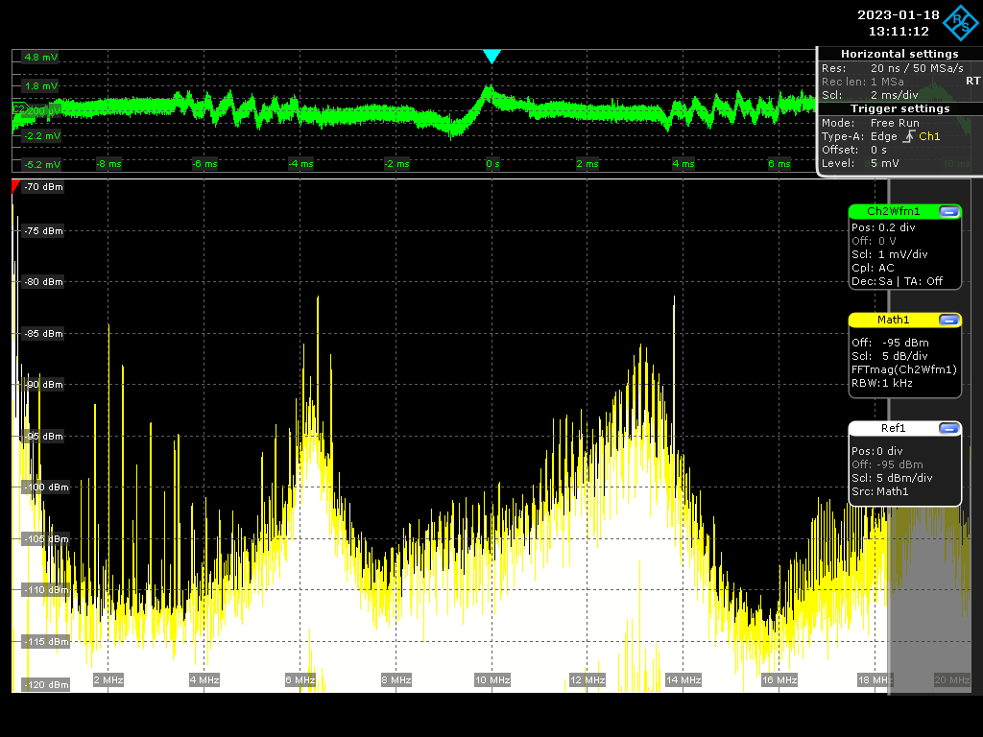Click the rising edge trigger slope icon
Screen dimensions: 983x737
(909, 137)
